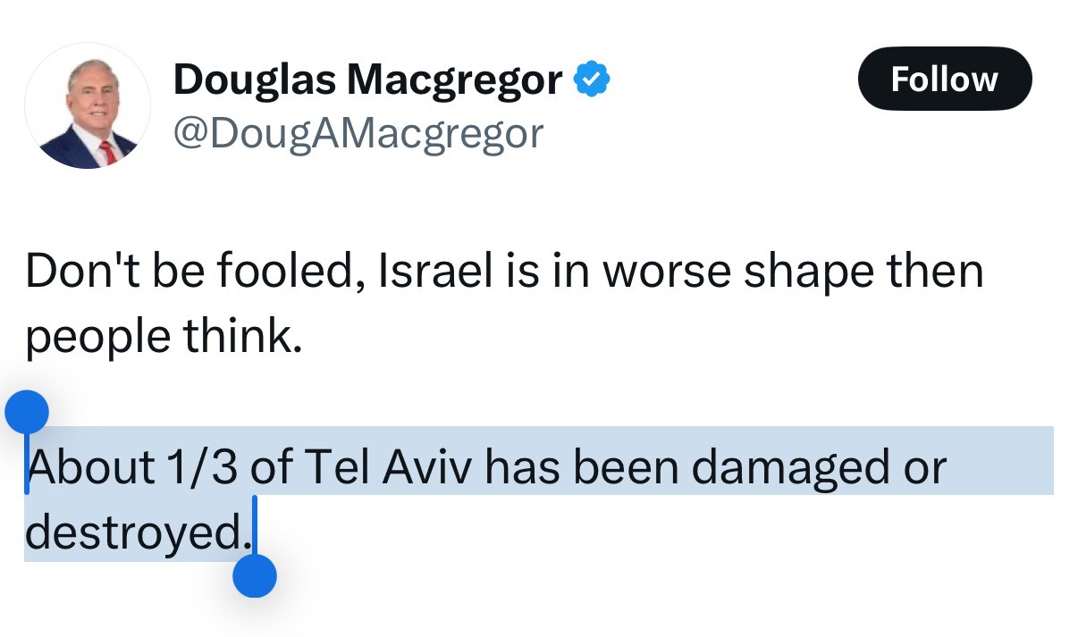
Task: Open Douglas Macgregor's profile picture
Action: (88, 105)
